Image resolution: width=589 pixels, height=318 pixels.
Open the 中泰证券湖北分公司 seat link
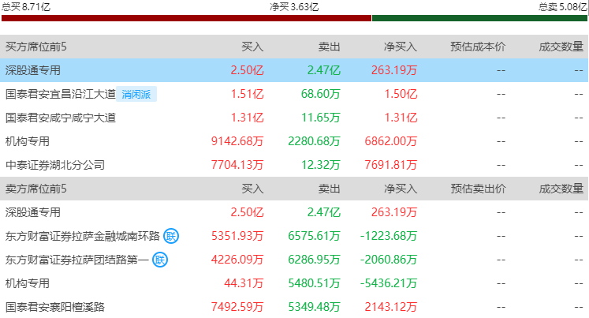pyautogui.click(x=54, y=166)
